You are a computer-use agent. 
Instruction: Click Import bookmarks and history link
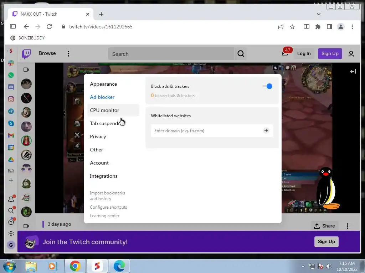coord(107,196)
